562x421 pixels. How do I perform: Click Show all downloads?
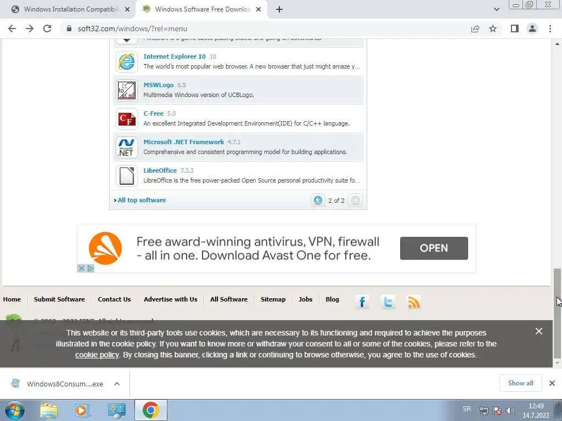click(x=520, y=383)
